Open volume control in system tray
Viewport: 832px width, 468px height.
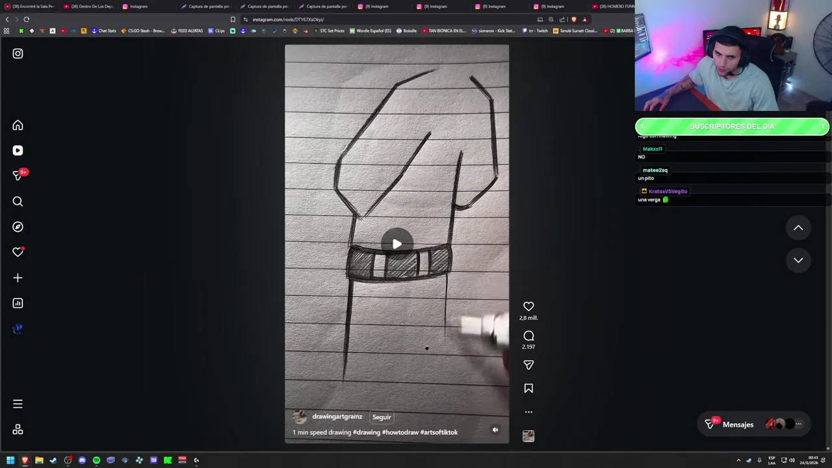[x=792, y=460]
